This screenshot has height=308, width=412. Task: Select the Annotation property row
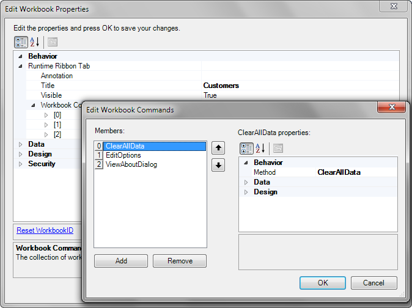(213, 76)
